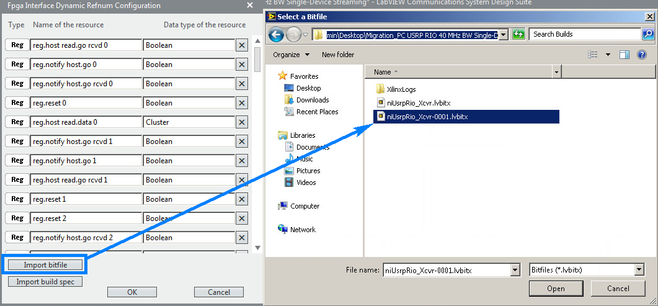
Task: Remove the reg.host read.go rcvd 0 row
Action: pyautogui.click(x=242, y=45)
